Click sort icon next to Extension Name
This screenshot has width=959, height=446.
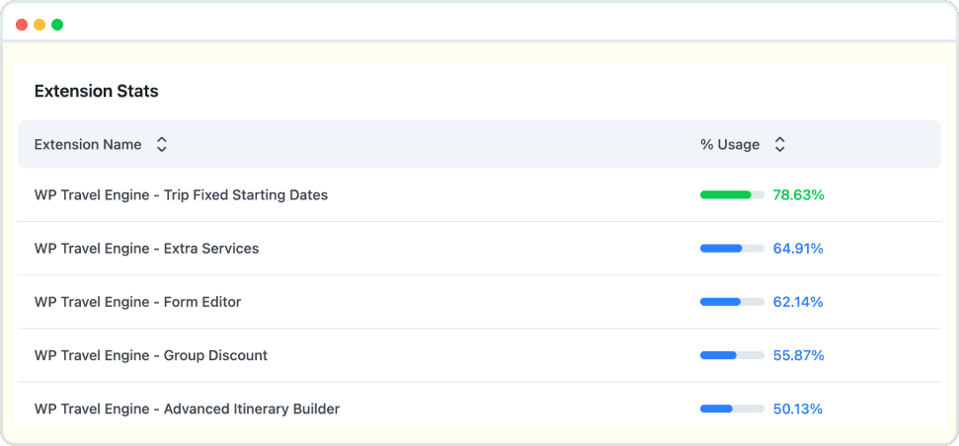162,145
